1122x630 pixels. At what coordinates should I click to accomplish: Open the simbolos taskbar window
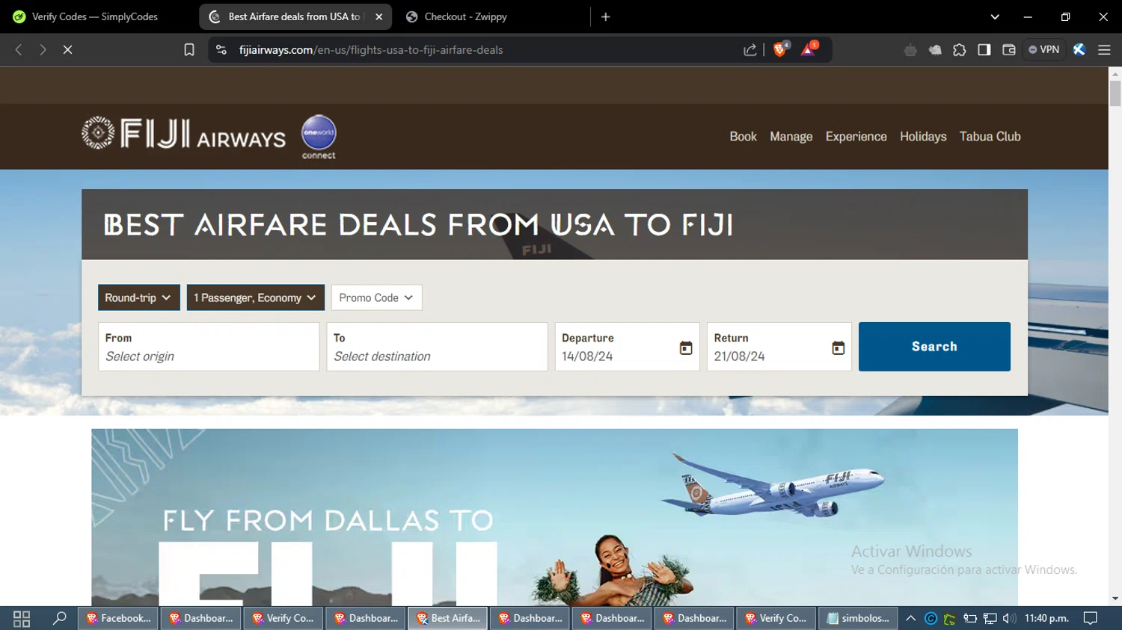click(859, 618)
